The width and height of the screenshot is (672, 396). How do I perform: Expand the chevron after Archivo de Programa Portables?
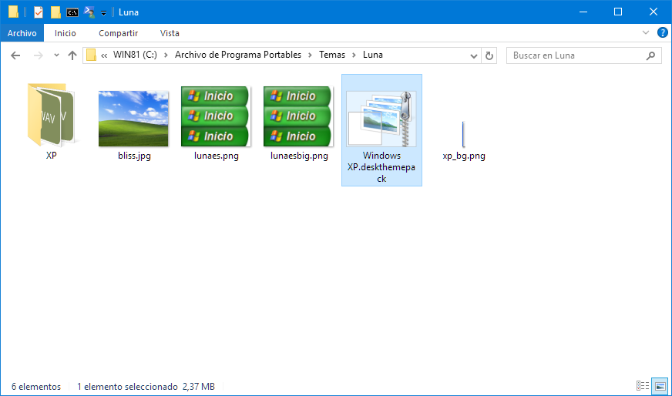point(311,55)
